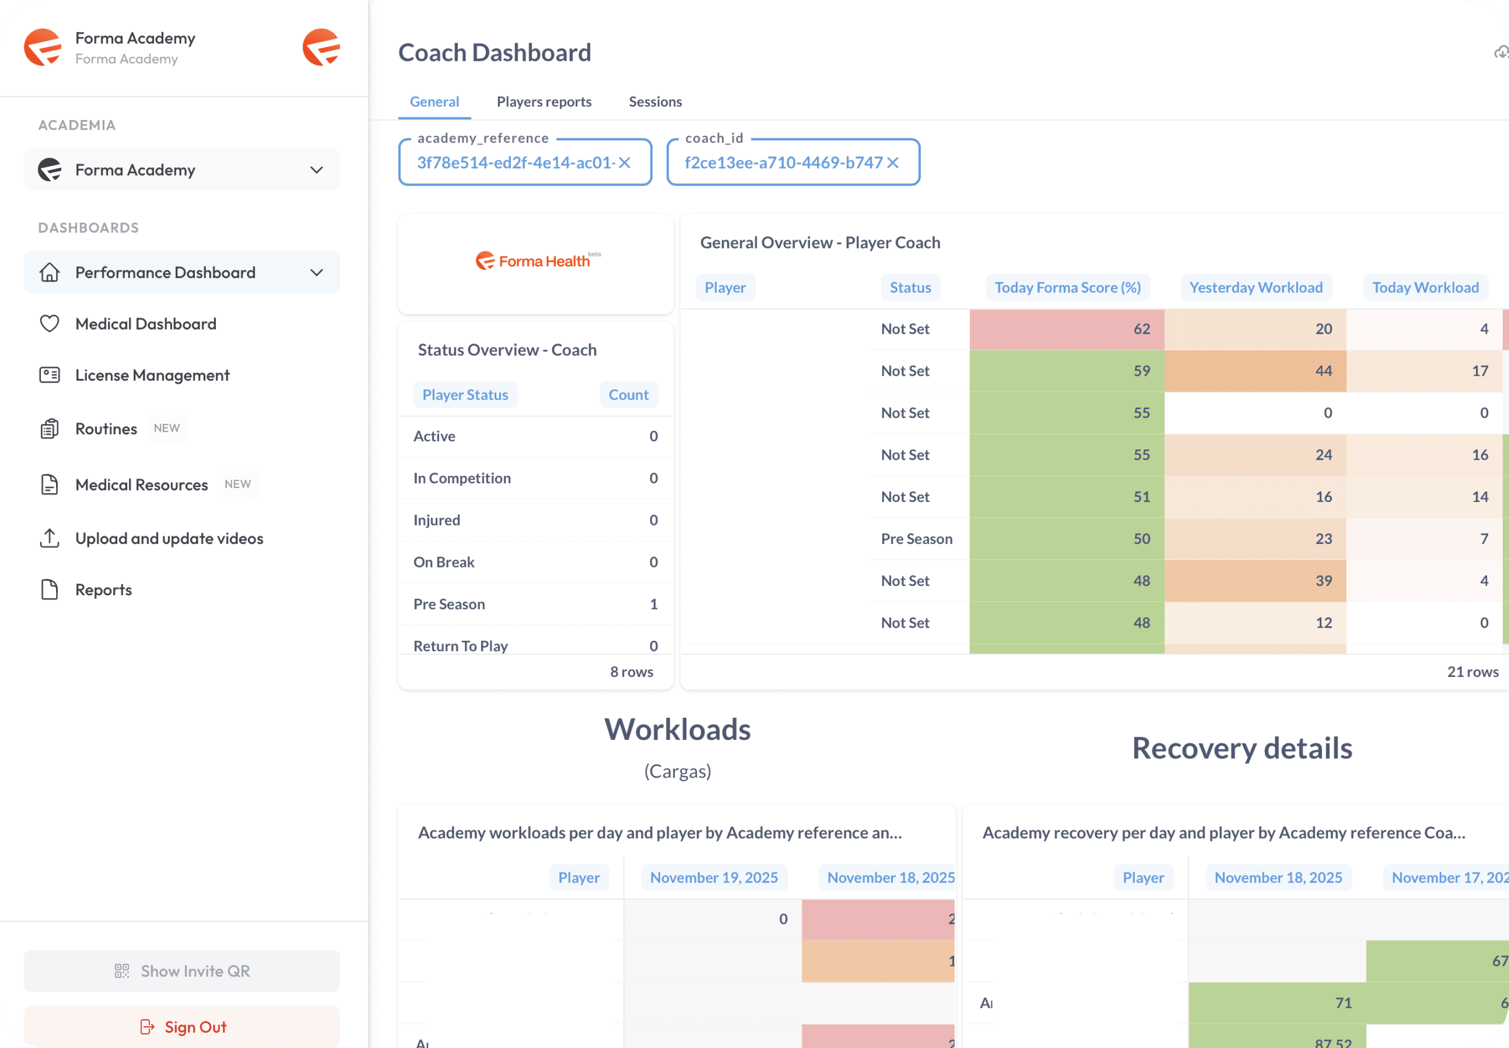Sort by Today Workload column
Screen dimensions: 1509x1048
click(1425, 288)
